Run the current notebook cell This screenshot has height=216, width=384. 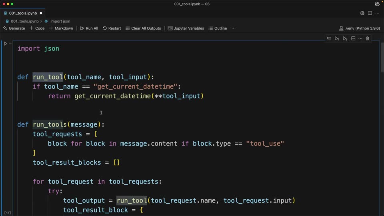point(5,44)
